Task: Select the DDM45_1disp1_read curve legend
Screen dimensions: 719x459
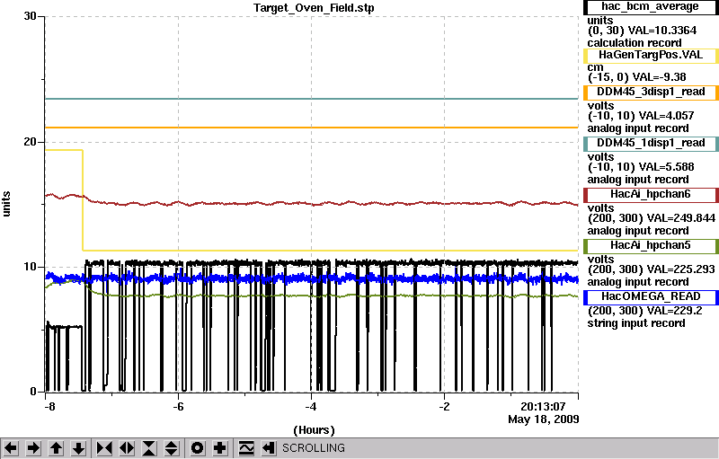Action: pos(650,144)
